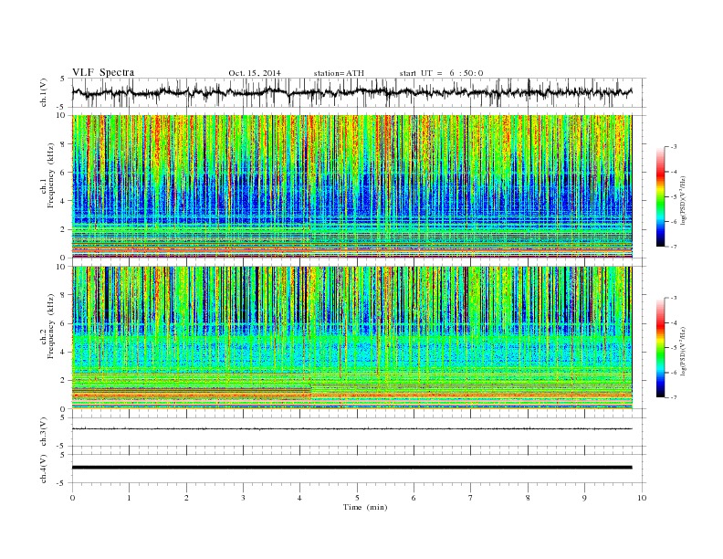723x559 pixels.
Task: Click the thick black ch.4 signal band
Action: (x=351, y=468)
